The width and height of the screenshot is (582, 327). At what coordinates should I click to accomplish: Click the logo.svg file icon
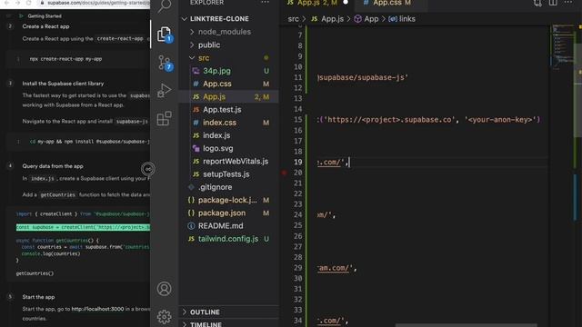tap(196, 148)
